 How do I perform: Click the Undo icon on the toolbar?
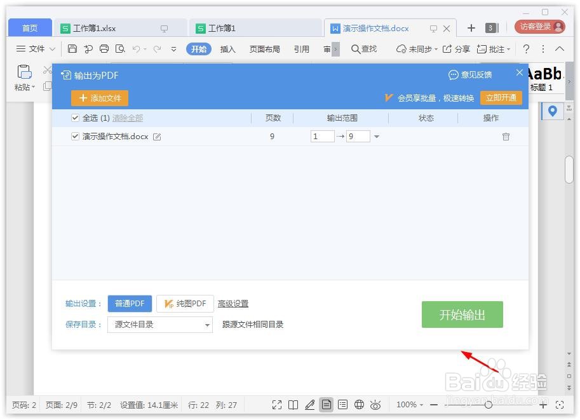pyautogui.click(x=137, y=48)
